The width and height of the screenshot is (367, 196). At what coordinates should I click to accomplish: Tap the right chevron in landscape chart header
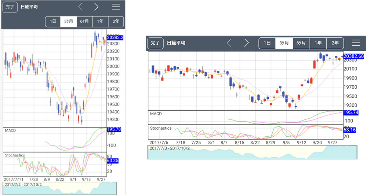tap(246, 43)
